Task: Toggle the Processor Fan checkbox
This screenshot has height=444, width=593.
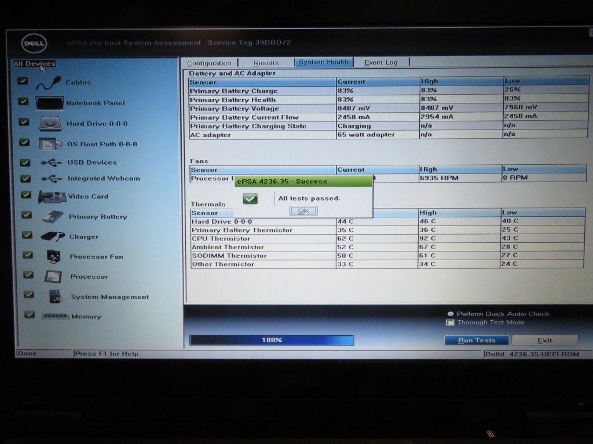Action: tap(28, 254)
